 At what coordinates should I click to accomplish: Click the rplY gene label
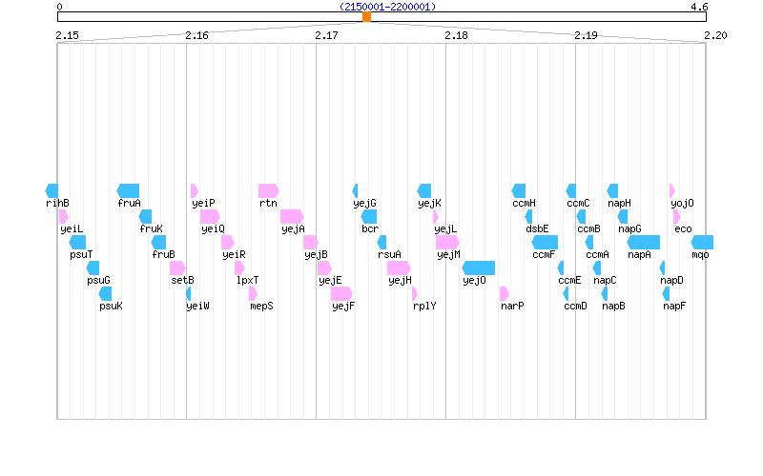pyautogui.click(x=424, y=306)
